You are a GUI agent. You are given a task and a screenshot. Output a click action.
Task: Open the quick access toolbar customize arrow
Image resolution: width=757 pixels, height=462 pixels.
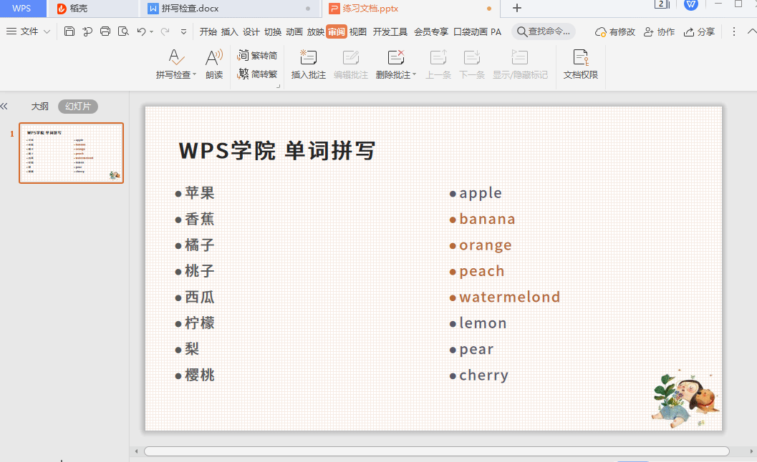(x=183, y=31)
